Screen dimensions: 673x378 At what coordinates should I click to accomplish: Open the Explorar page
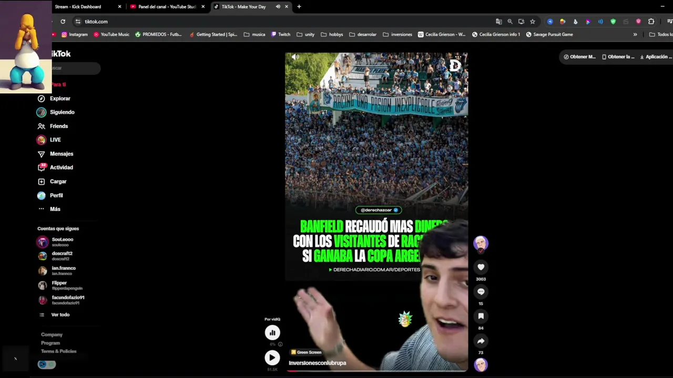click(54, 98)
